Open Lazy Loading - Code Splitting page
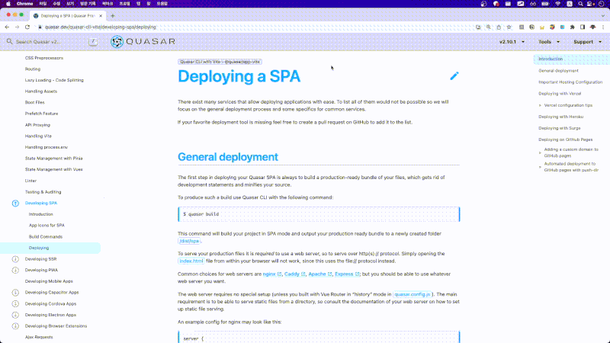This screenshot has width=610, height=343. [x=54, y=80]
